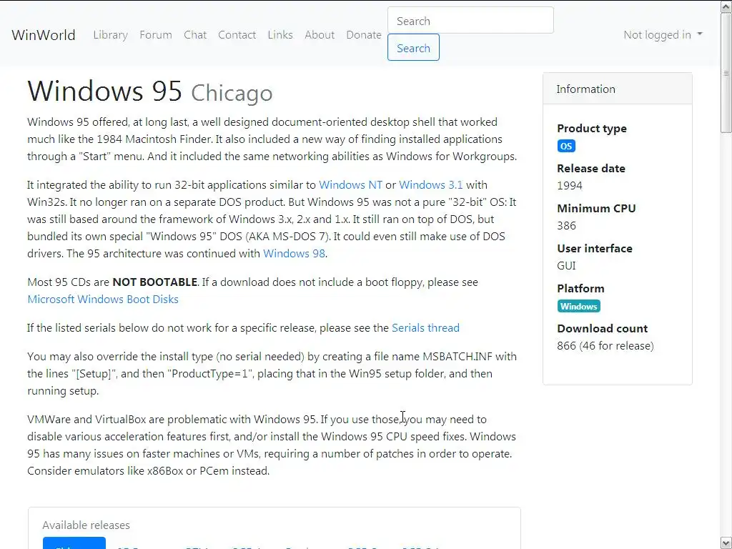Click the scrollbar up arrow
732x549 pixels.
pos(726,6)
